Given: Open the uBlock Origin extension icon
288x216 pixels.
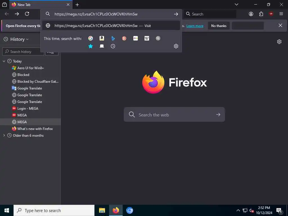Looking at the screenshot, I should (271, 14).
